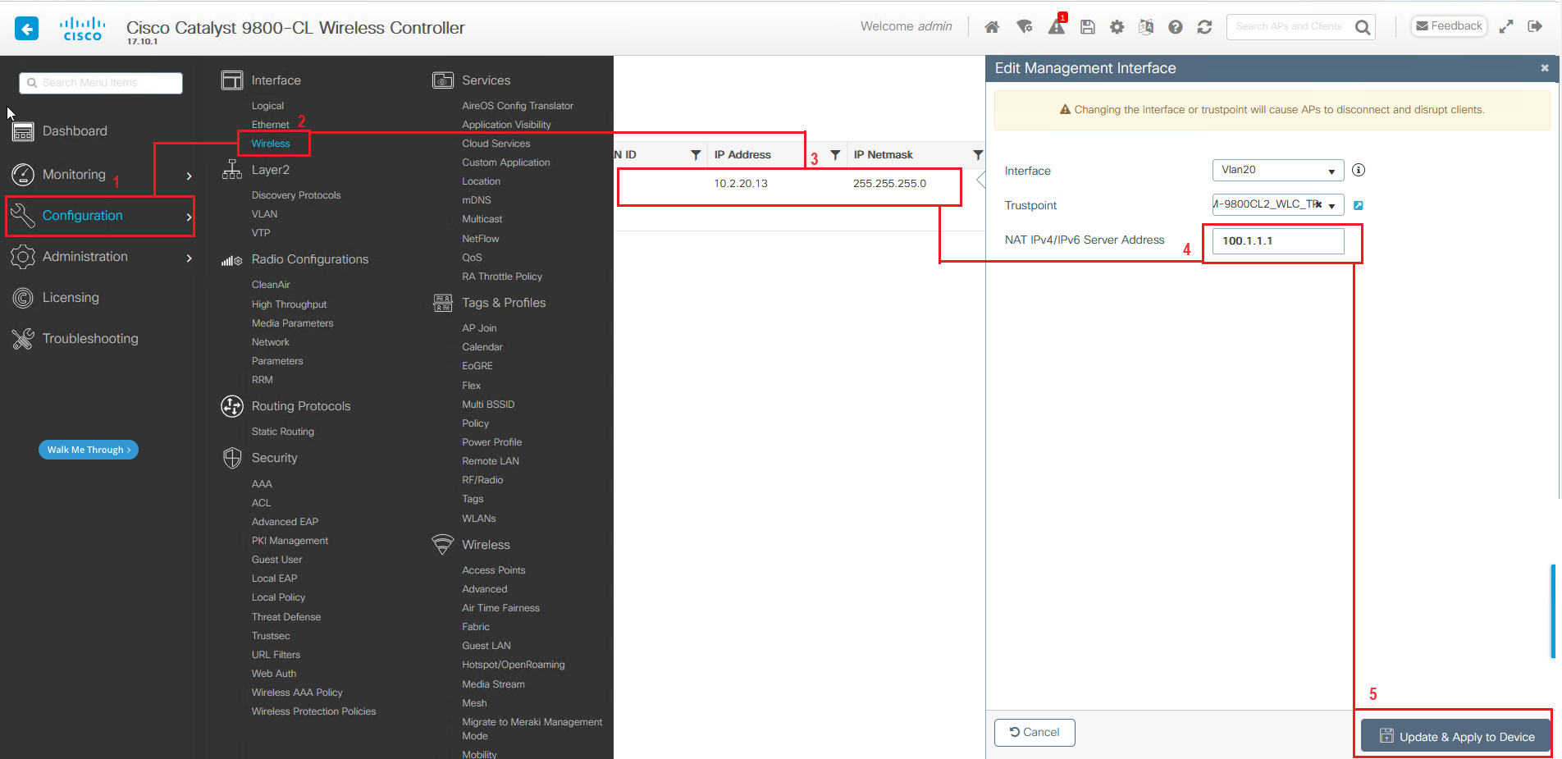Clear the Trustpoint selection x
The height and width of the screenshot is (759, 1562).
(1318, 204)
